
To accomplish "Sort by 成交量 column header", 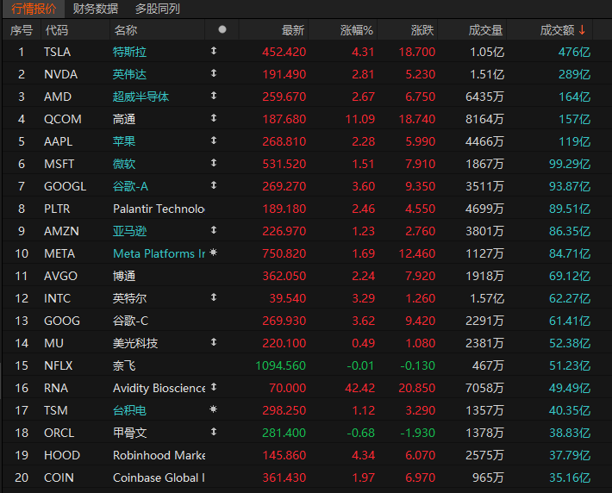I will (485, 30).
